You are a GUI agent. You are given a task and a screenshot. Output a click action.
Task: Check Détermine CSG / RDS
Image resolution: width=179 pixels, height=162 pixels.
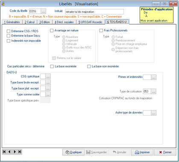tap(9, 31)
